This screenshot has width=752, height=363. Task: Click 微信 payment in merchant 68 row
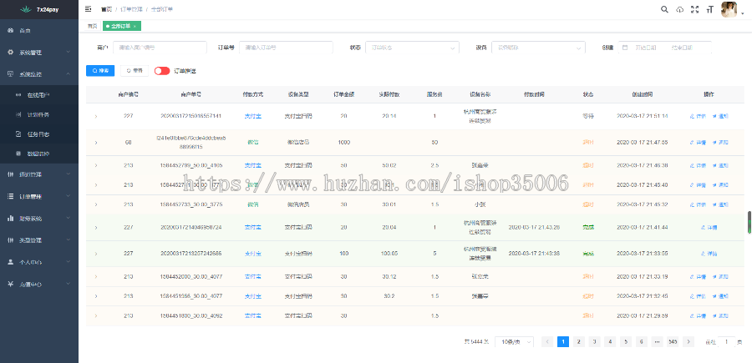pyautogui.click(x=252, y=142)
